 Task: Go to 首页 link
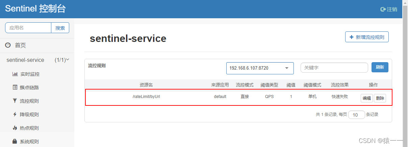[20, 45]
